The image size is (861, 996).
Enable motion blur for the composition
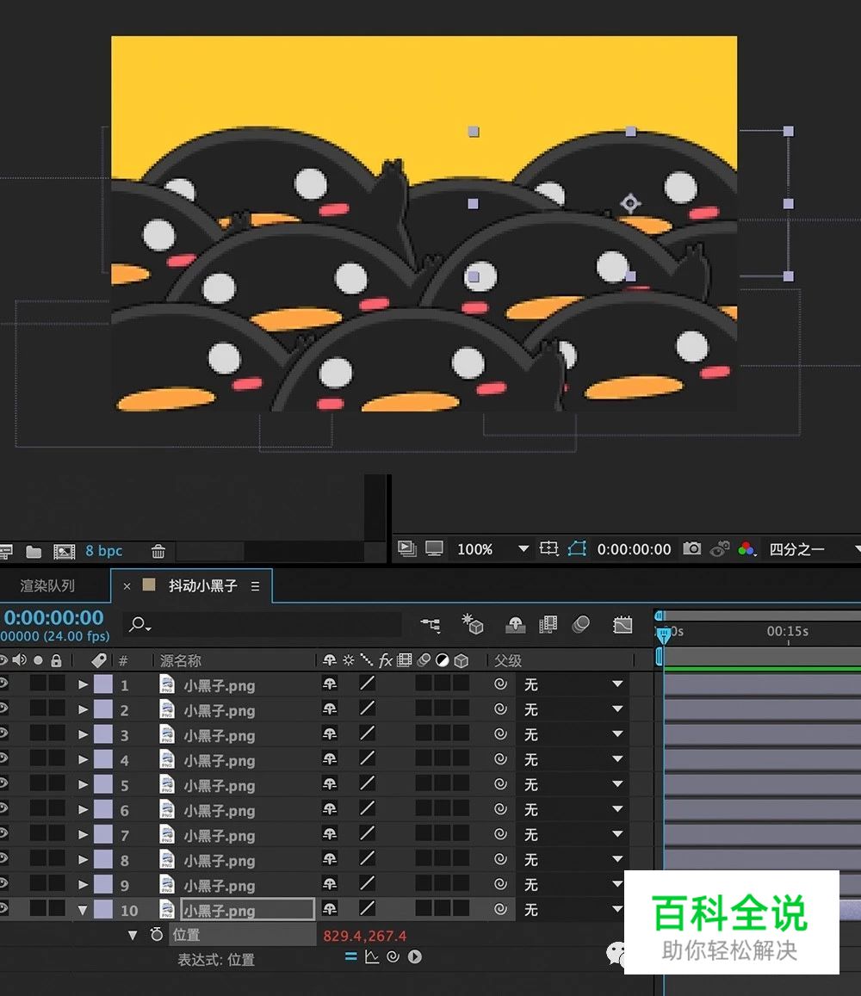tap(581, 625)
